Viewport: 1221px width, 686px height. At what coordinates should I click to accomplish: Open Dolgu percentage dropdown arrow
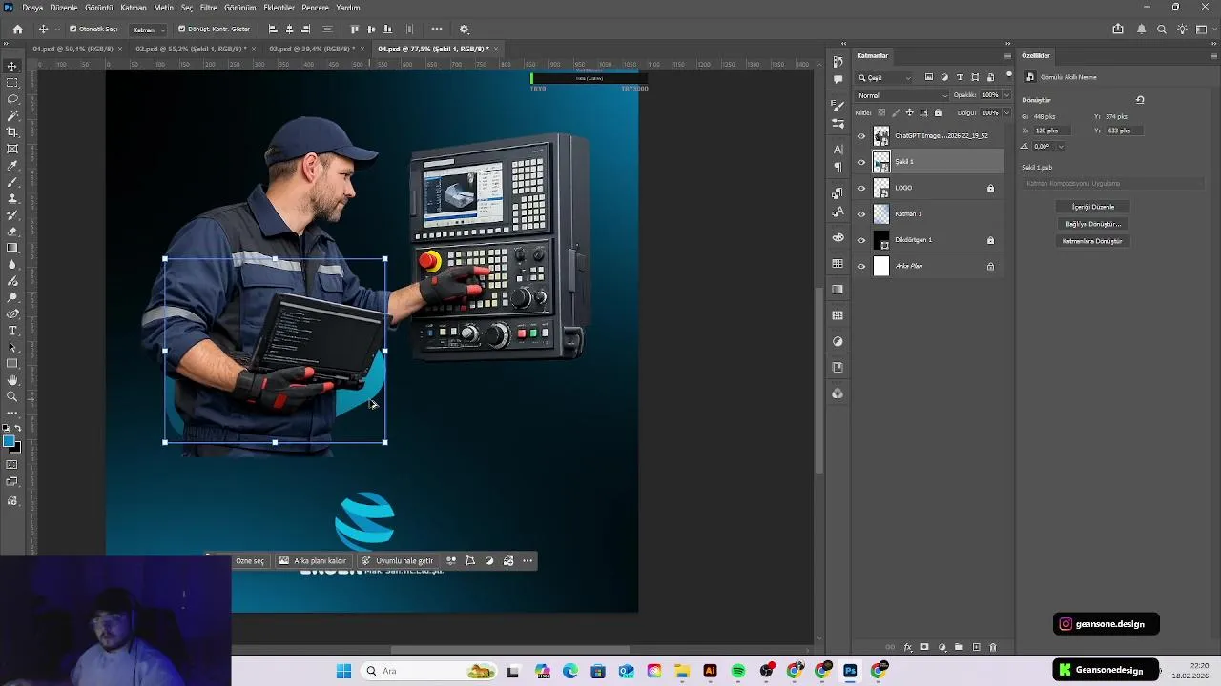[x=1007, y=112]
